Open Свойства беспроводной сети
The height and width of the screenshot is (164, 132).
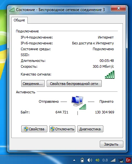pos(74,84)
